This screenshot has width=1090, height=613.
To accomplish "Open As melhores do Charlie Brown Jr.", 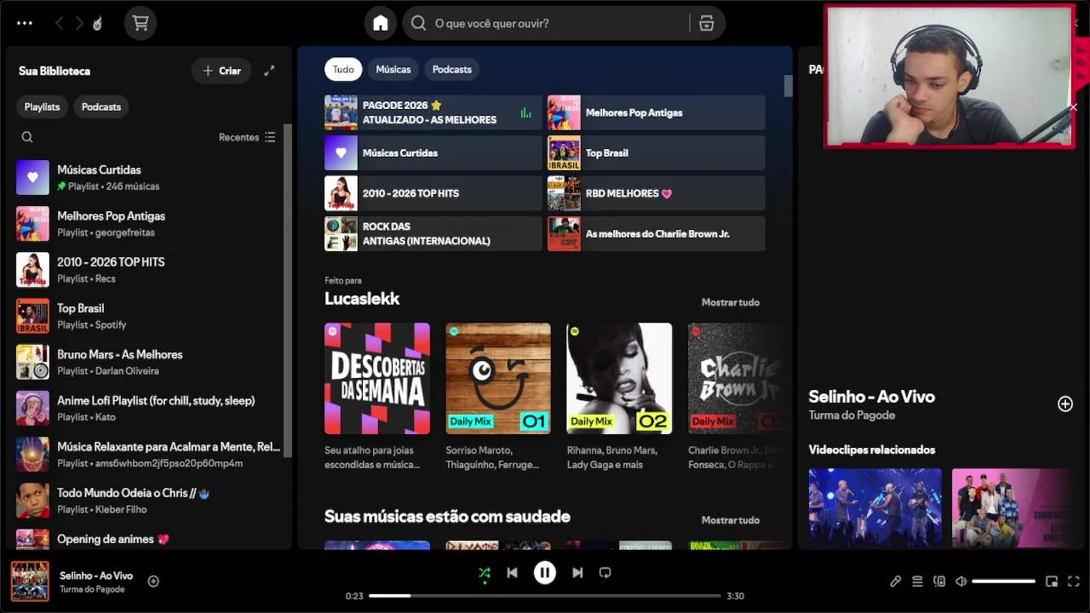I will pos(656,233).
